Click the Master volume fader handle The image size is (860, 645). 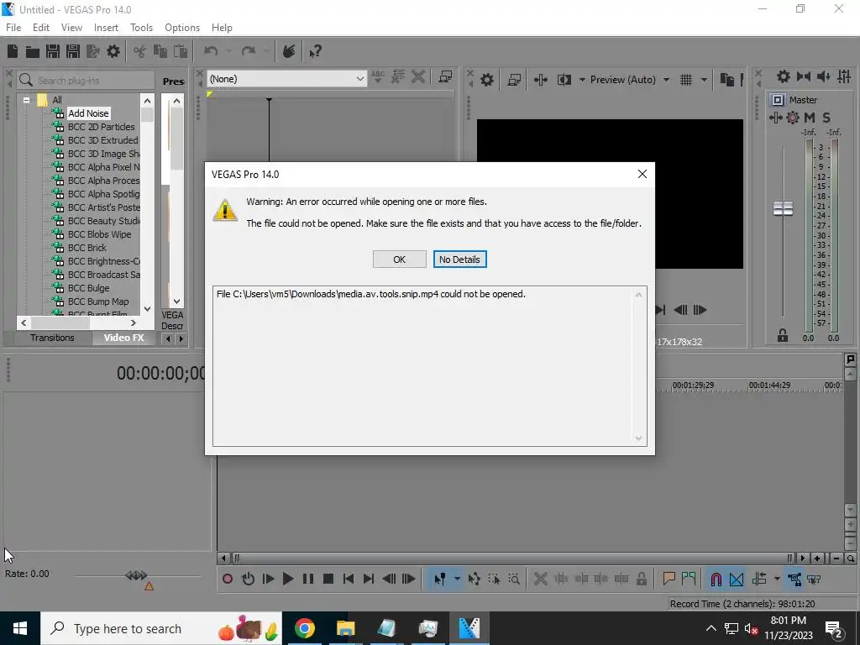click(783, 208)
